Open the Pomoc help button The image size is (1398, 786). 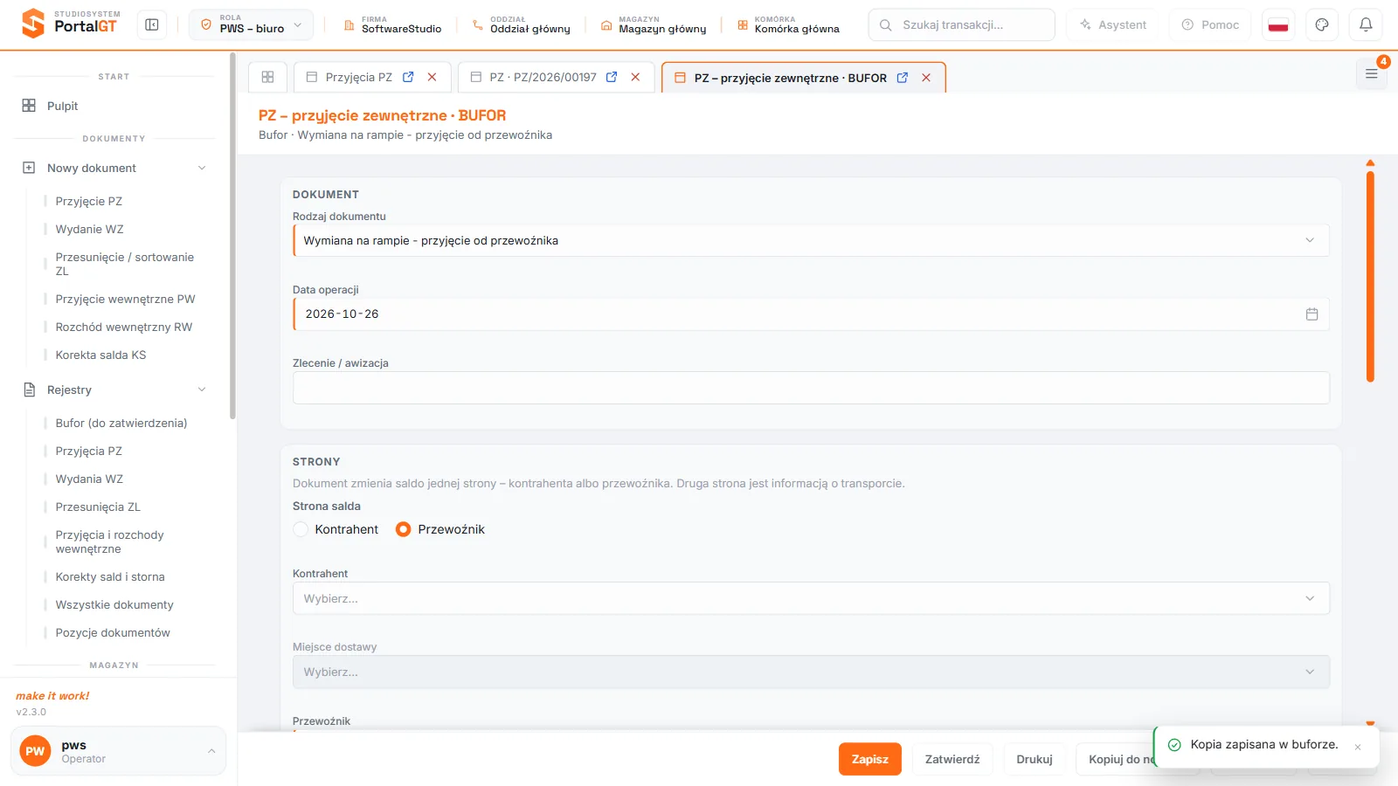(x=1210, y=24)
